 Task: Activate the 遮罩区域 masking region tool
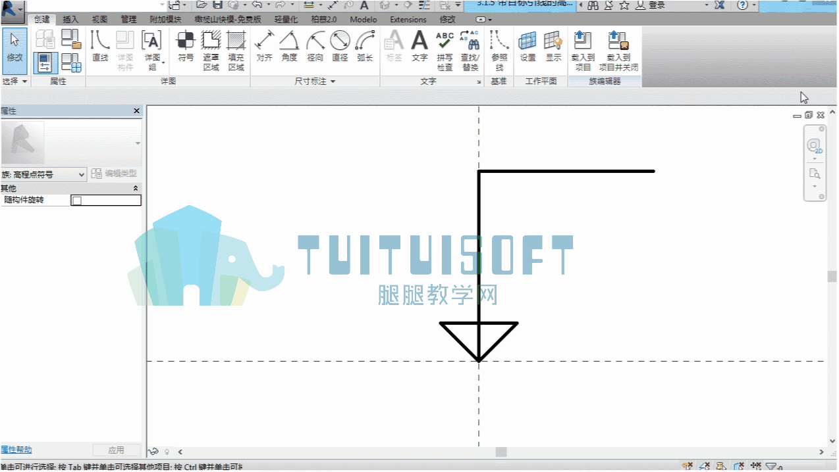211,51
